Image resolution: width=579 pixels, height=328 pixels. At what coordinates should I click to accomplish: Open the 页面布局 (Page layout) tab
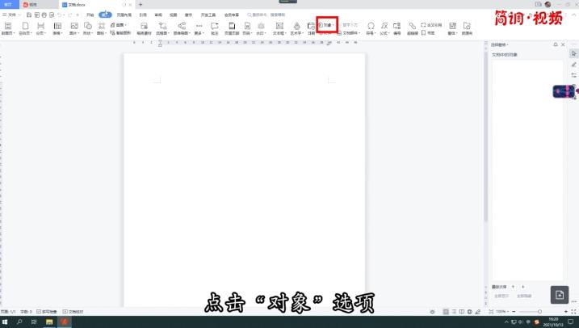click(x=124, y=15)
